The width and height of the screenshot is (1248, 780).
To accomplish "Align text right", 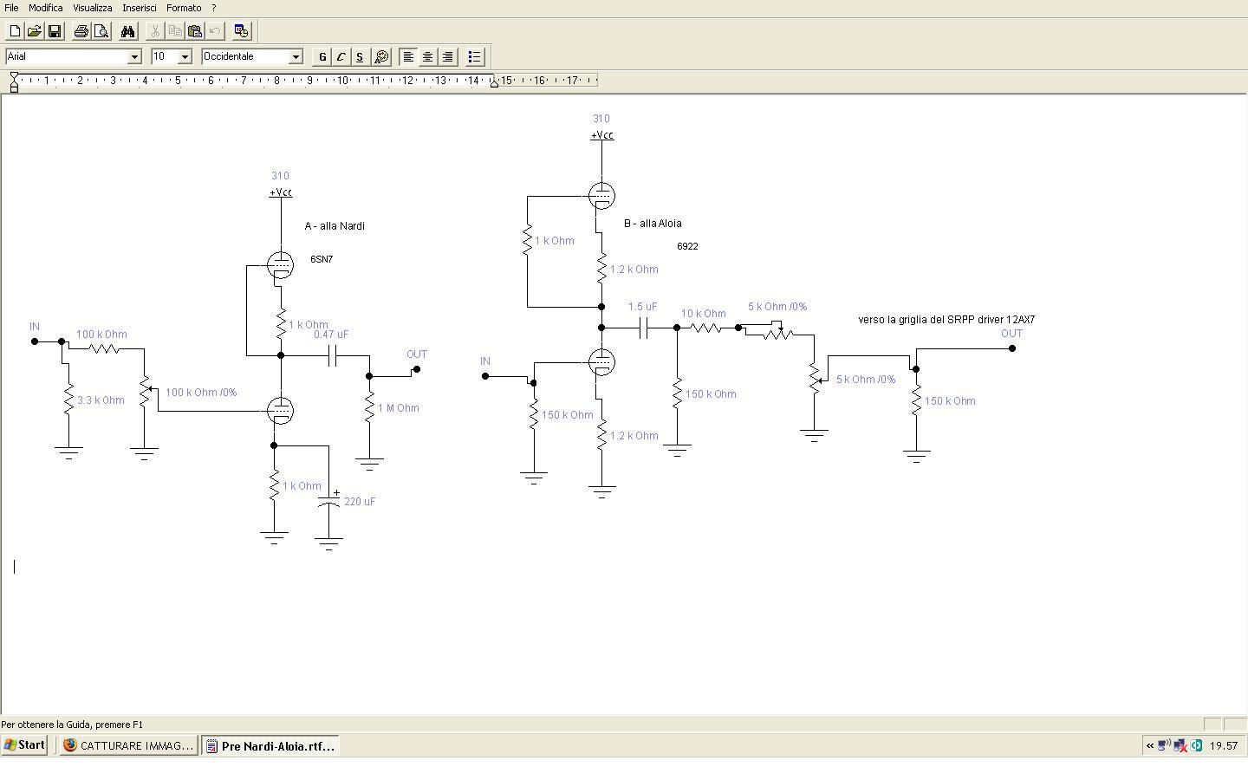I will (448, 57).
